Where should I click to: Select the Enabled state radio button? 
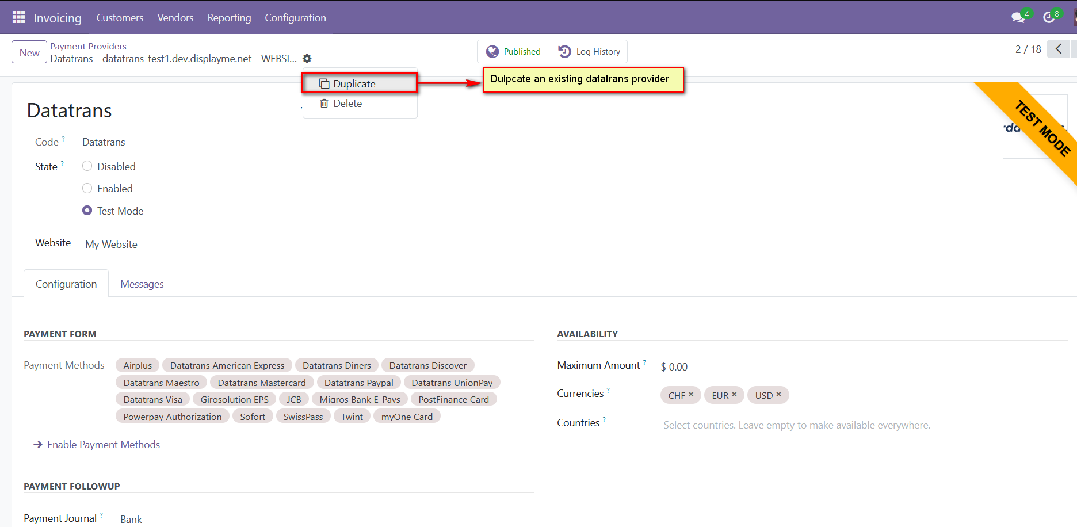87,188
